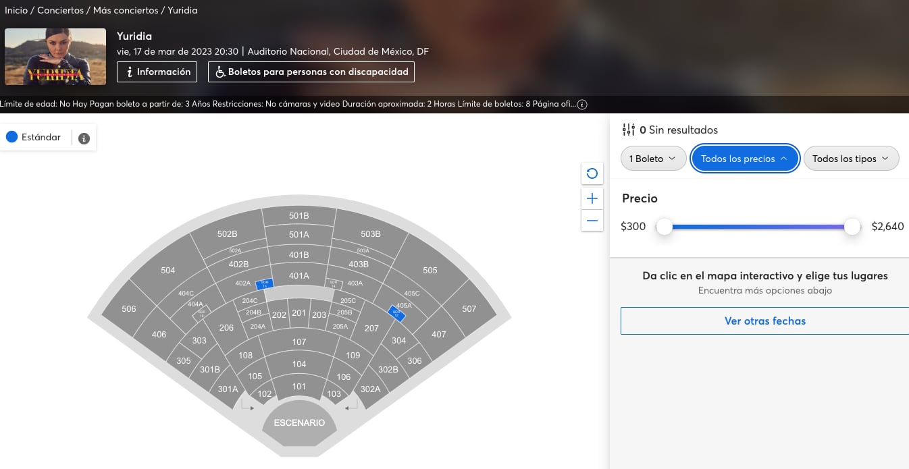Click the left entrance arrow beside the stage

coord(251,407)
